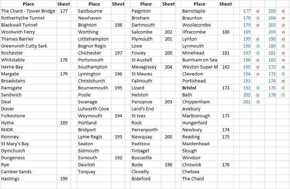This screenshot has width=290, height=189.
Task: Select The Chard - Tower Bridge cell
Action: click(x=28, y=11)
